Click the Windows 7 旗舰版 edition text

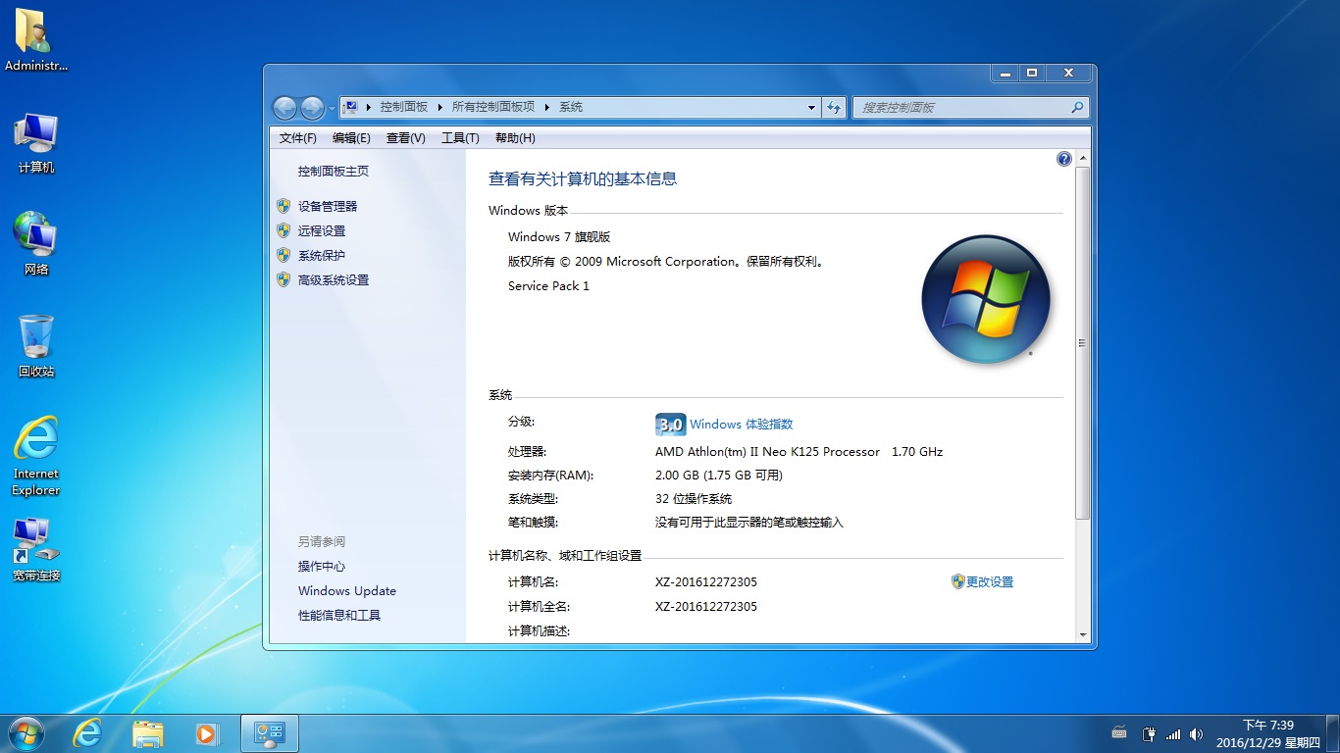pyautogui.click(x=559, y=237)
